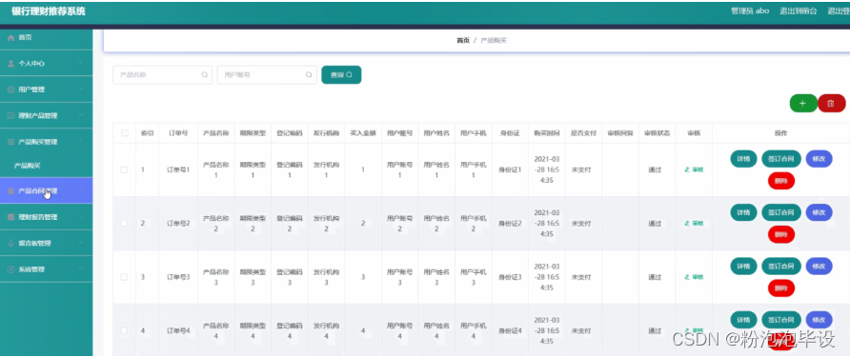This screenshot has width=850, height=357.
Task: Click the microphone icon beside 留言板管理
Action: 10,243
